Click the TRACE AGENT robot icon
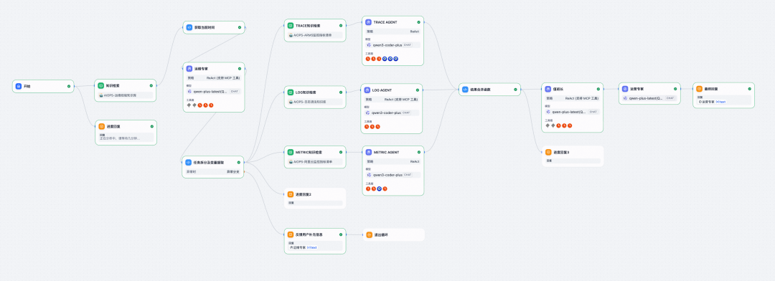The height and width of the screenshot is (281, 775). click(368, 22)
